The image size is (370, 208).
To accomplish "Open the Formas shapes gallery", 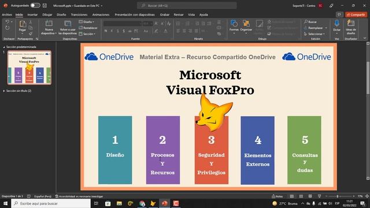I will pos(234,27).
